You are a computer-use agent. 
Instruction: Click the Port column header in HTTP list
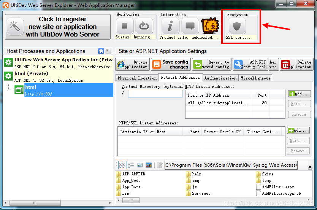261,95
